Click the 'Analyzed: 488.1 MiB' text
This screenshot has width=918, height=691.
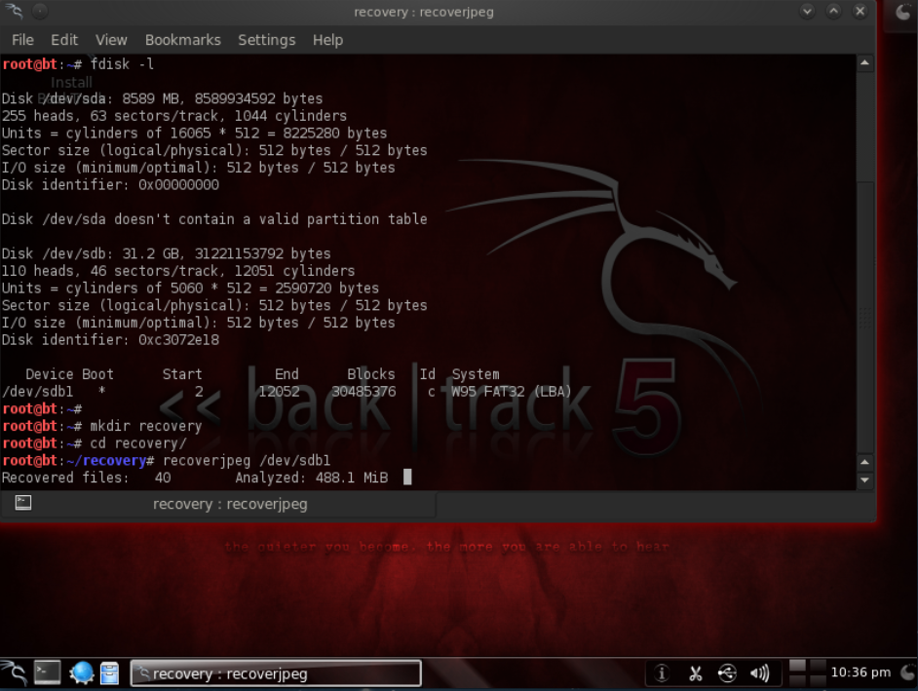312,478
